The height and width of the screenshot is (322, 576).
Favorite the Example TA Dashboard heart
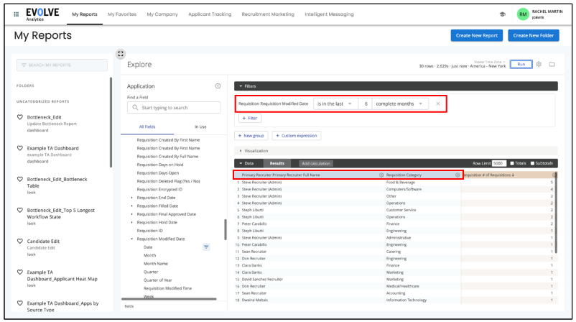point(20,148)
